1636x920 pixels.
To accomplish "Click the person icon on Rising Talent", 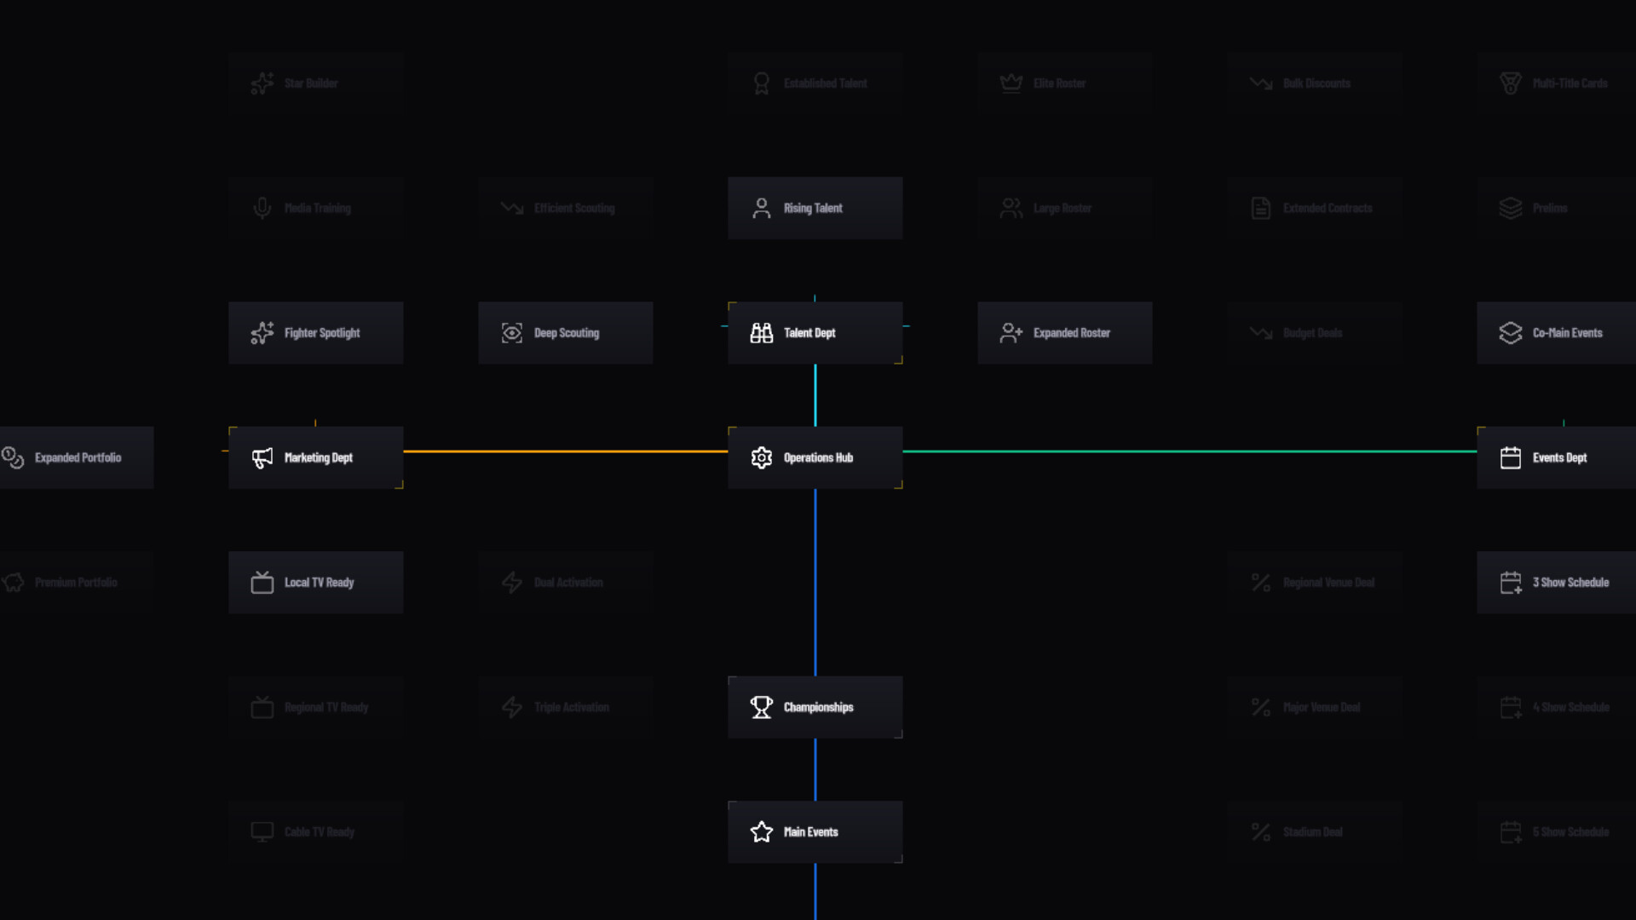I will [761, 208].
